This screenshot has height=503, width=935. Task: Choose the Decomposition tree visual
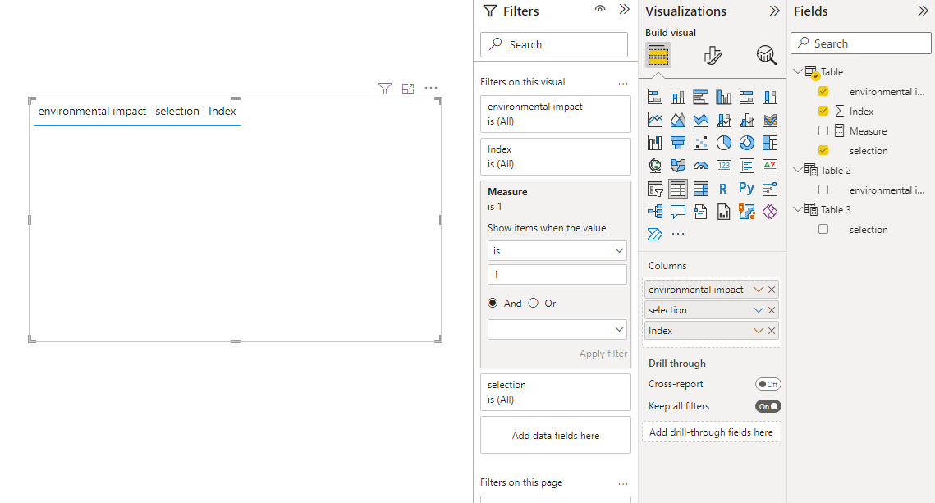click(x=655, y=212)
